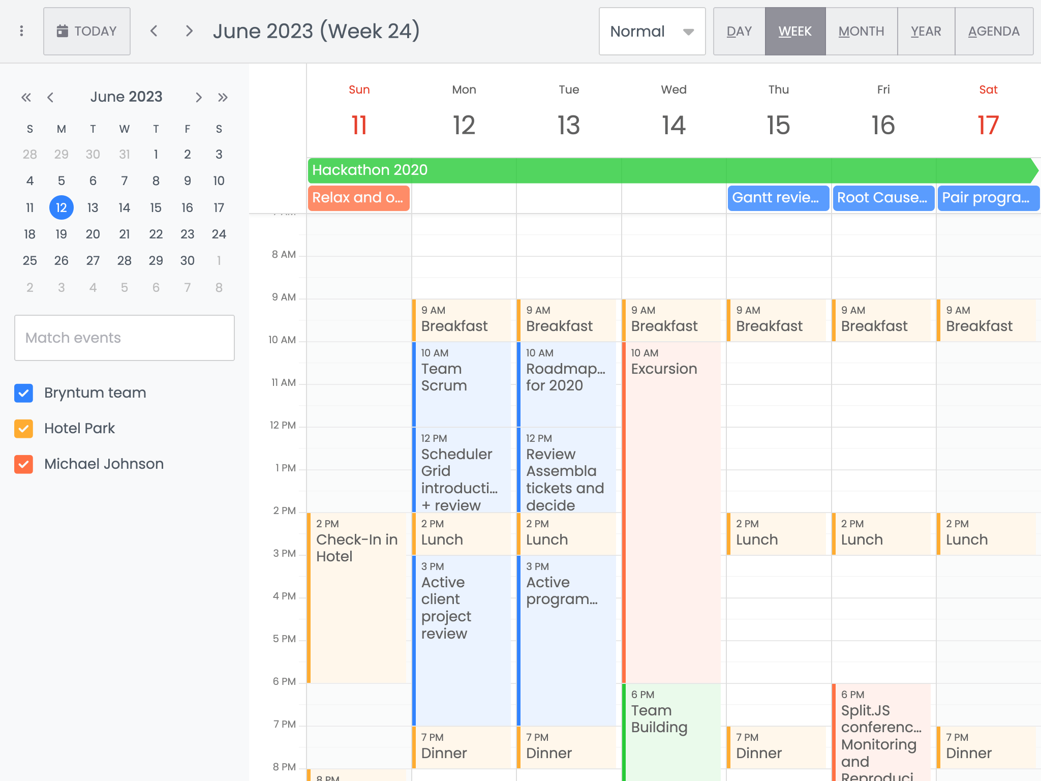Jump forward a year using the double-right chevron

coord(223,97)
